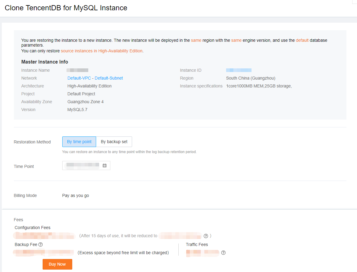Click '1core1000MB MEM,25GB storage,' specification
Screen dimensions: 357x272
coord(259,86)
